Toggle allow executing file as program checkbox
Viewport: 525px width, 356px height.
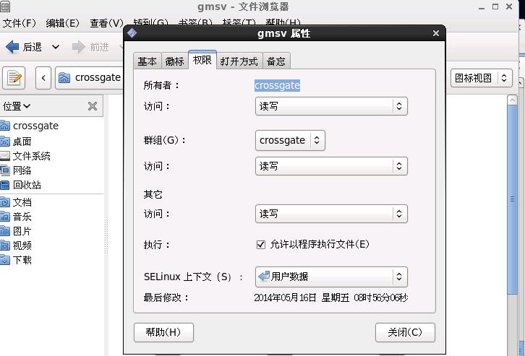click(261, 244)
